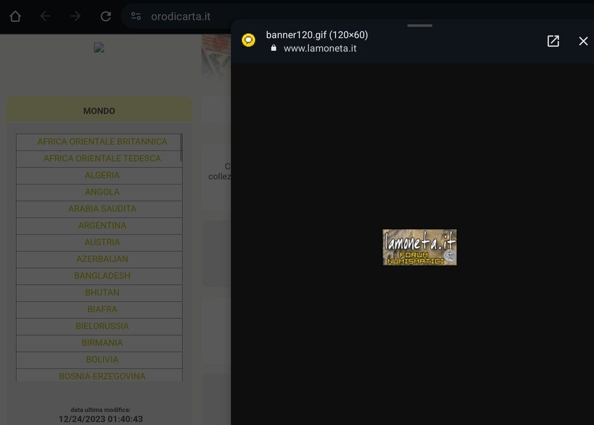
Task: Open the BOLIVIA link
Action: point(102,360)
